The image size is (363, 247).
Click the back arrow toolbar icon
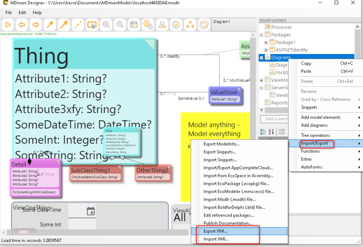(22, 25)
